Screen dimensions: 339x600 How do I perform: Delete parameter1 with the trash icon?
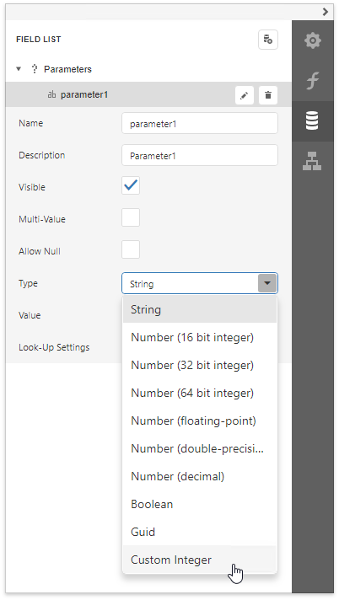point(268,94)
